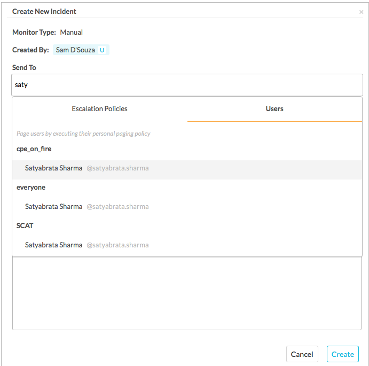Viewport: 369px width, 366px height.
Task: Cancel the new incident
Action: pos(302,354)
